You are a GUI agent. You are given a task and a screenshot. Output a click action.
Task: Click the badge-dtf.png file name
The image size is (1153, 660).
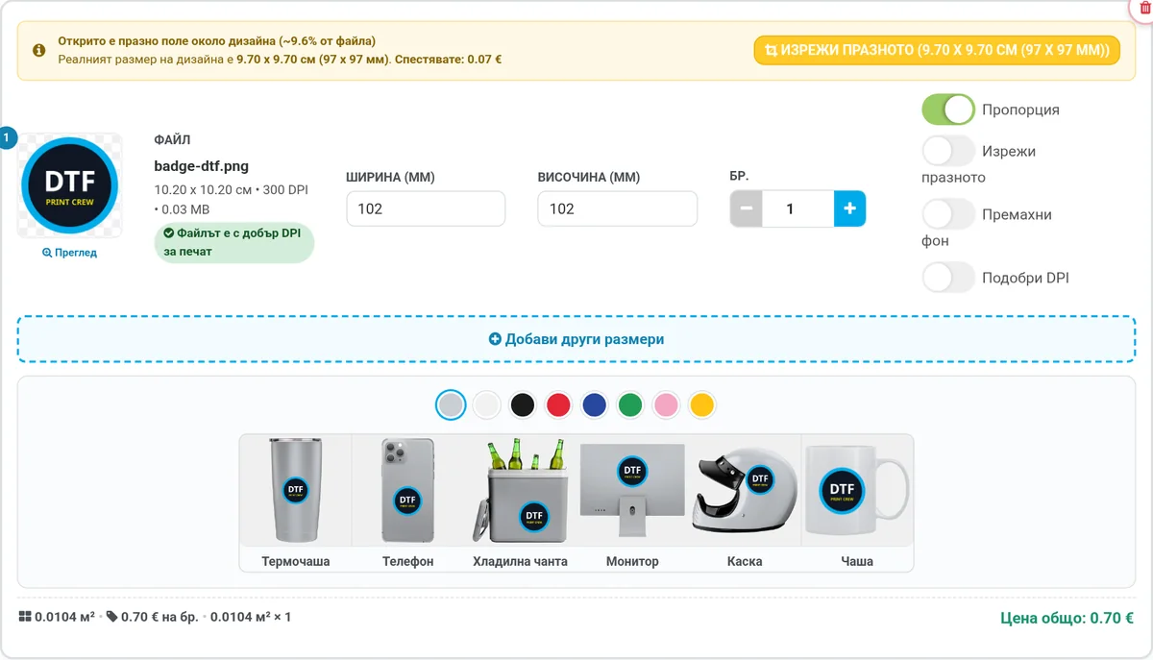click(x=202, y=165)
